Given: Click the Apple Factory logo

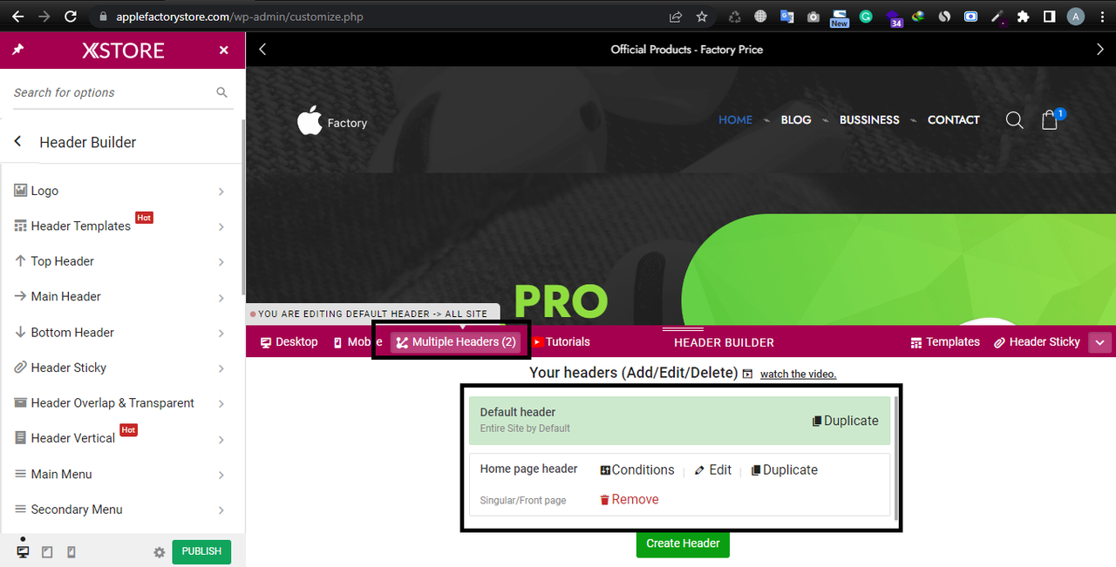Looking at the screenshot, I should (332, 121).
